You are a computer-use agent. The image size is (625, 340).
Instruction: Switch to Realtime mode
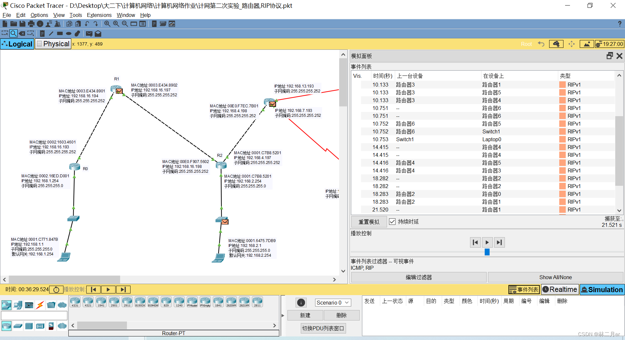[x=560, y=289]
